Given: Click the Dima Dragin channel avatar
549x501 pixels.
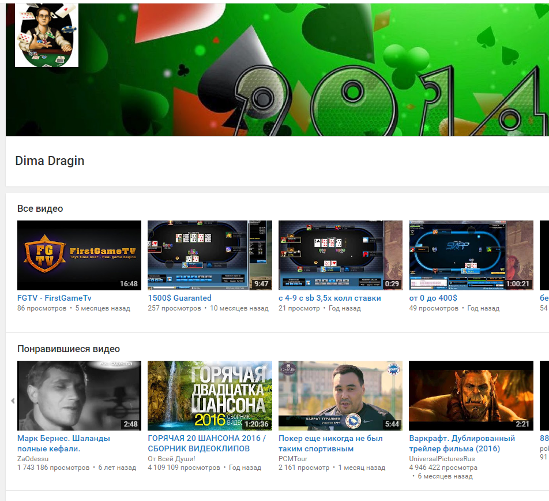Looking at the screenshot, I should pos(47,35).
